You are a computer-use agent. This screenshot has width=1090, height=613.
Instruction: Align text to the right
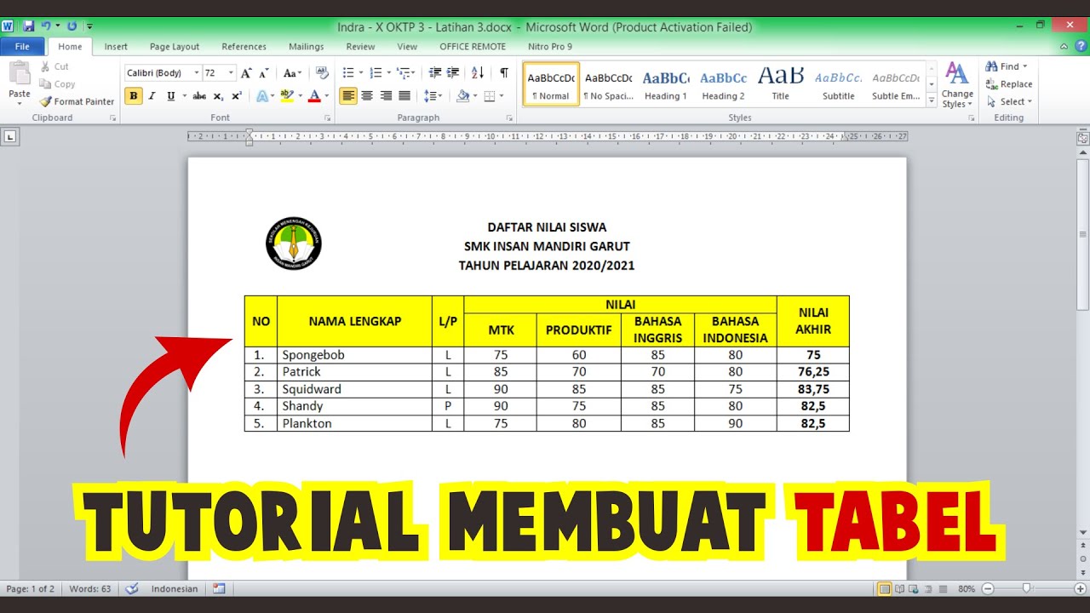point(386,96)
